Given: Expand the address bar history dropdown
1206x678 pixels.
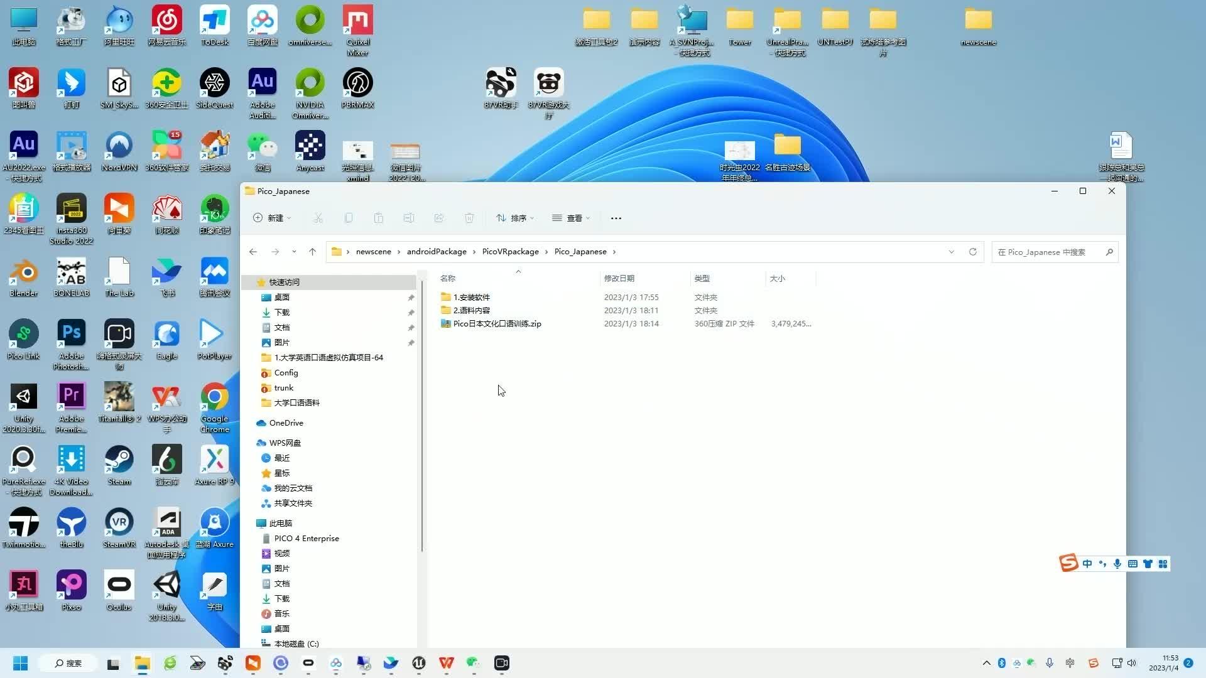Looking at the screenshot, I should pos(952,252).
